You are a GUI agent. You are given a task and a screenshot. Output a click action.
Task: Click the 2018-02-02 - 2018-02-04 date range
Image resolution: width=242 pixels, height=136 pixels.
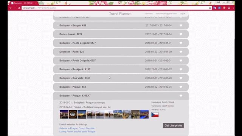pos(158,87)
